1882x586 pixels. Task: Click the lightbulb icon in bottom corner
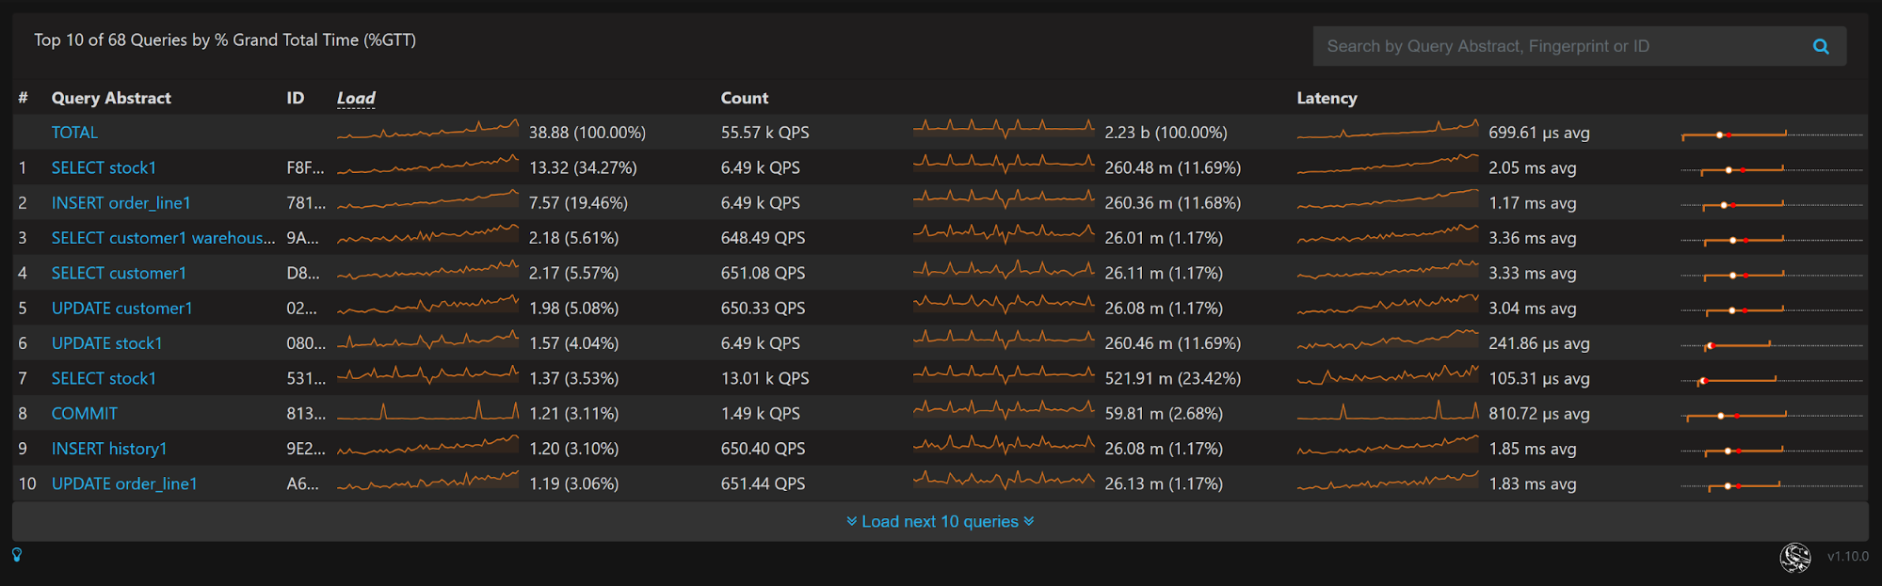click(17, 555)
